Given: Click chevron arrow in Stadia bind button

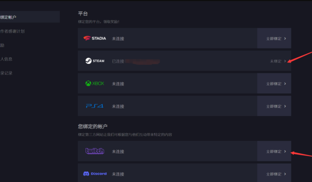Looking at the screenshot, I should pos(285,39).
